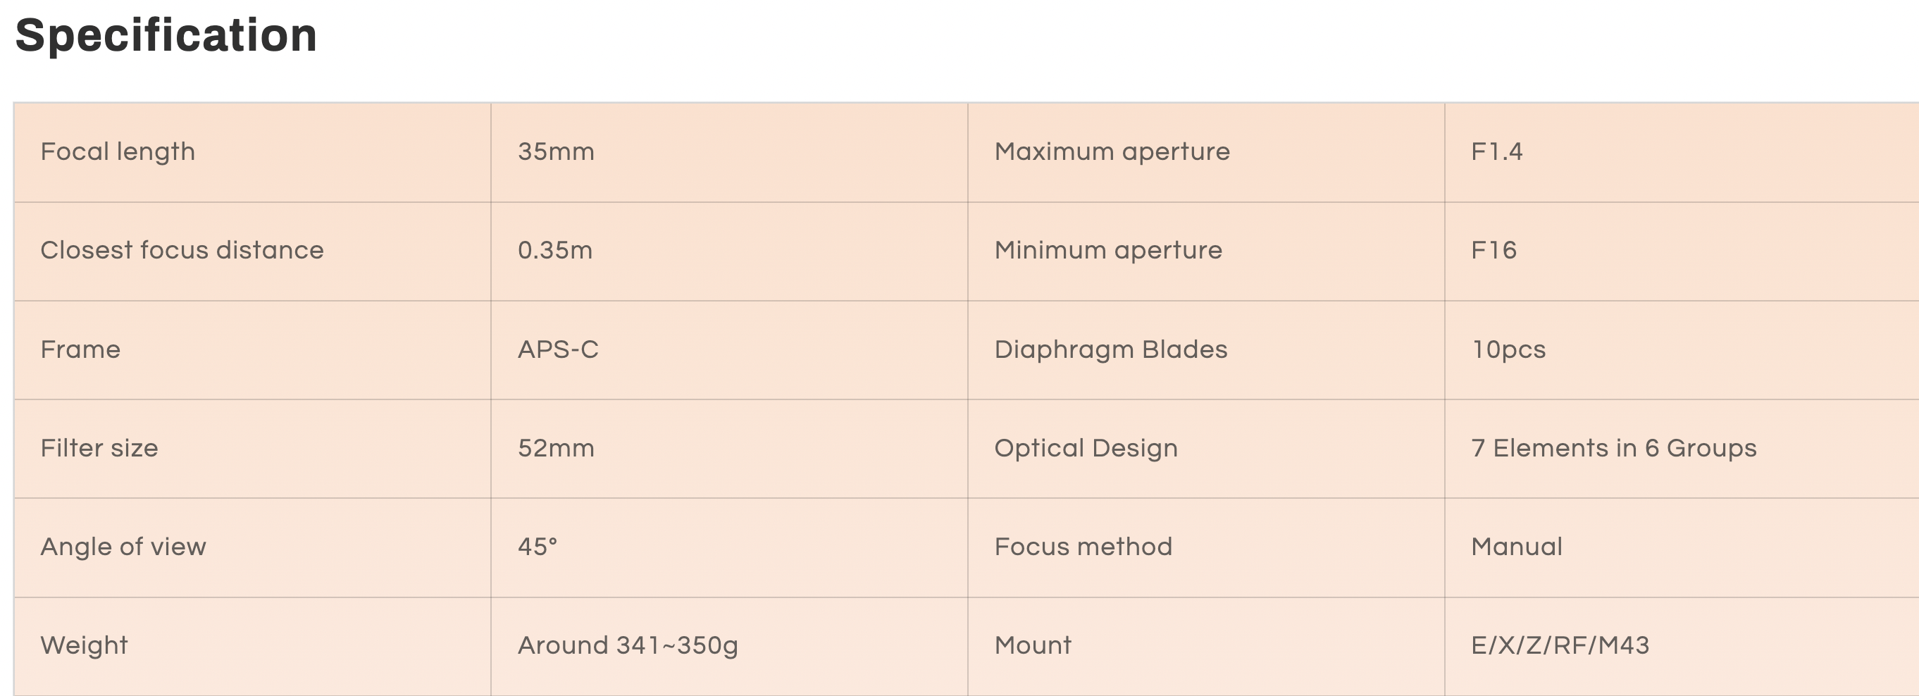The width and height of the screenshot is (1919, 696).
Task: Select the 7 Elements in 6 Groups text
Action: tap(1613, 448)
